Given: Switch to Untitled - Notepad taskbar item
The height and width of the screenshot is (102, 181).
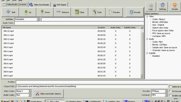Looking at the screenshot, I should pos(113,101).
